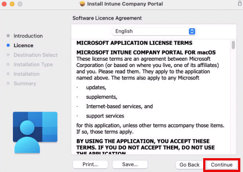Click the blue dot beside Licence

coord(8,45)
